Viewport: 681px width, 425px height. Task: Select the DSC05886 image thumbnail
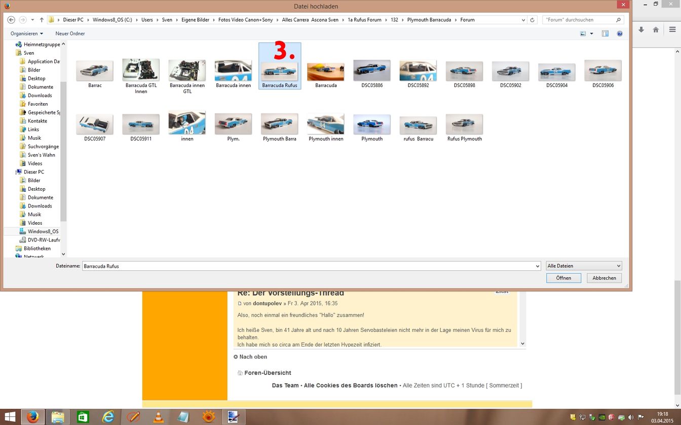tap(372, 74)
